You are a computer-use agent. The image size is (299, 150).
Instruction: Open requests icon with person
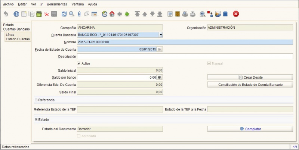[x=218, y=14]
